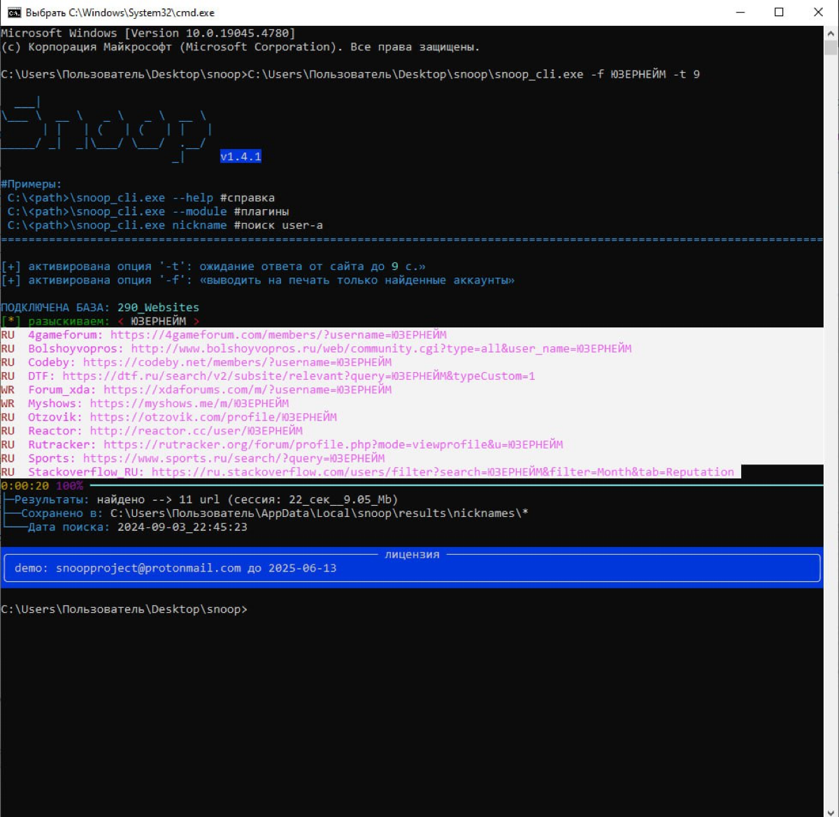Viewport: 839px width, 817px height.
Task: Click the 'WR' tag beside Myshows
Action: click(x=8, y=404)
